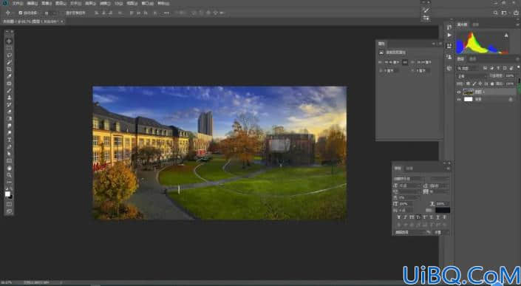The height and width of the screenshot is (286, 521).
Task: Hide layer 图层 1 with its eye icon
Action: (459, 92)
